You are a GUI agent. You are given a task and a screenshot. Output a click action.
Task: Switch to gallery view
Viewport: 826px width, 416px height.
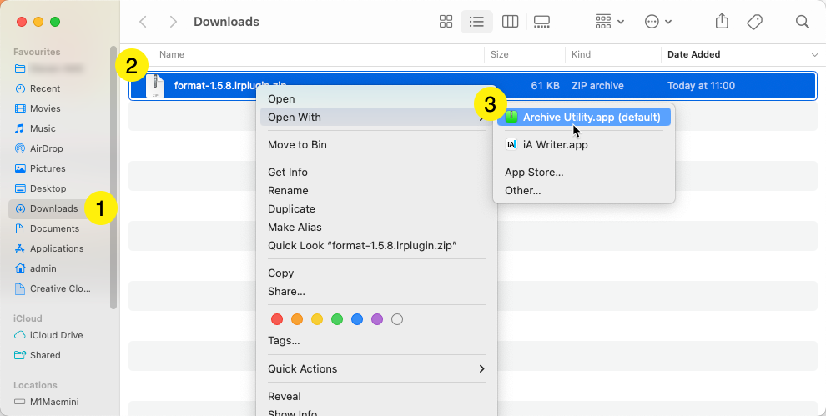[x=541, y=22]
